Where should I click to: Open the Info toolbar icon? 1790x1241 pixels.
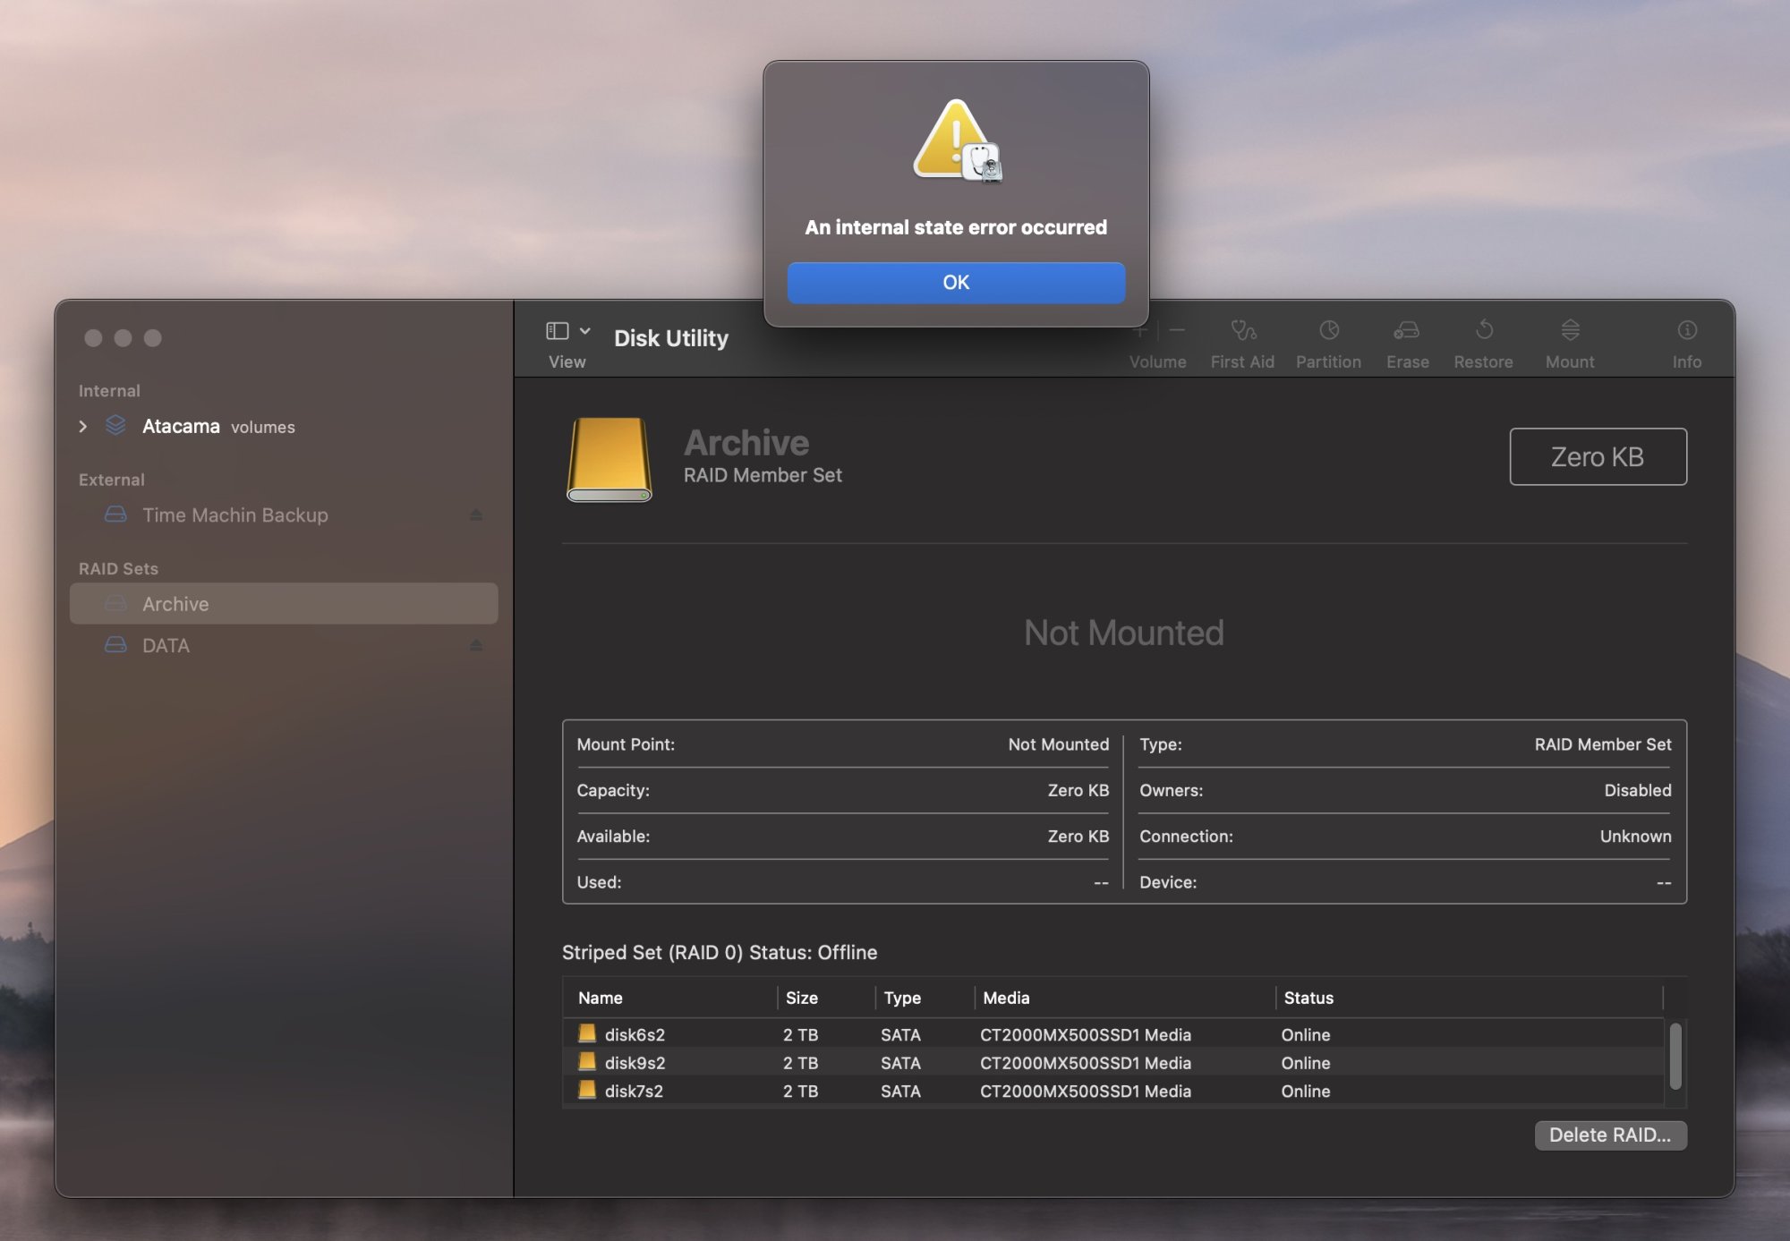coord(1687,330)
